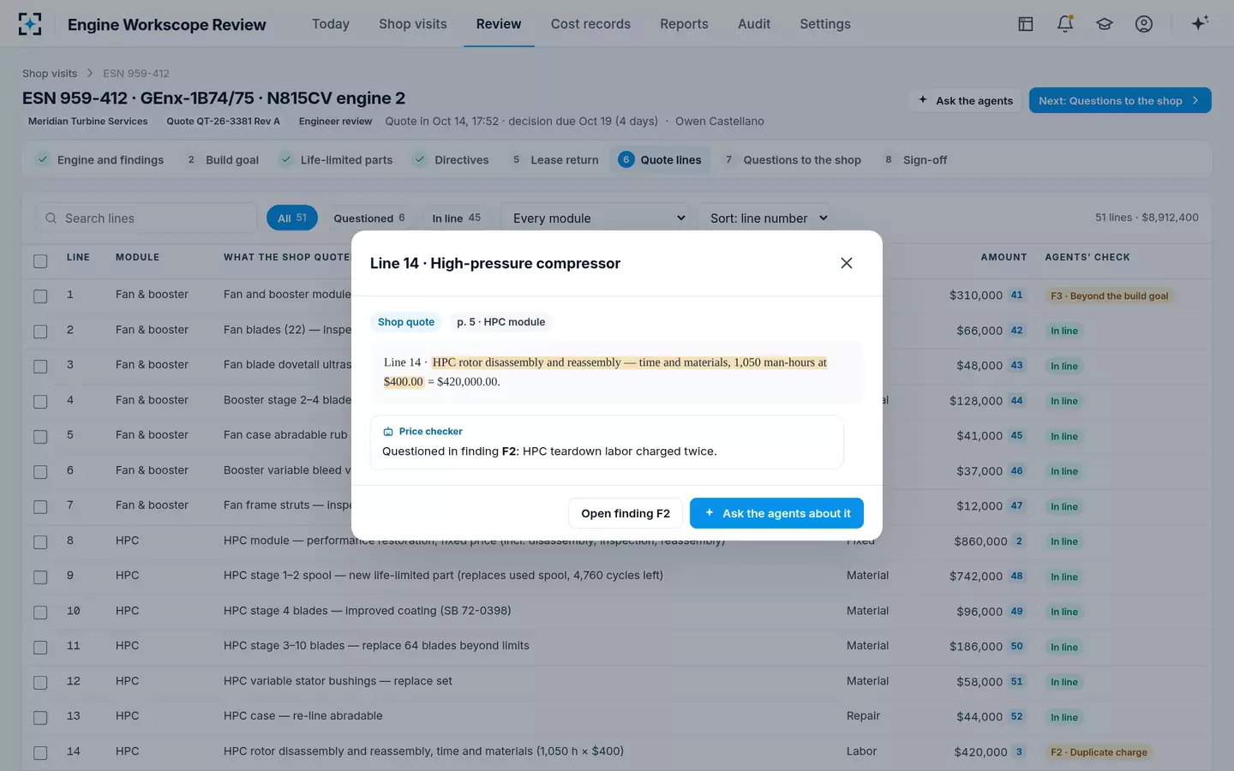Go to Shop visits breadcrumb link
Image resolution: width=1234 pixels, height=771 pixels.
(50, 74)
